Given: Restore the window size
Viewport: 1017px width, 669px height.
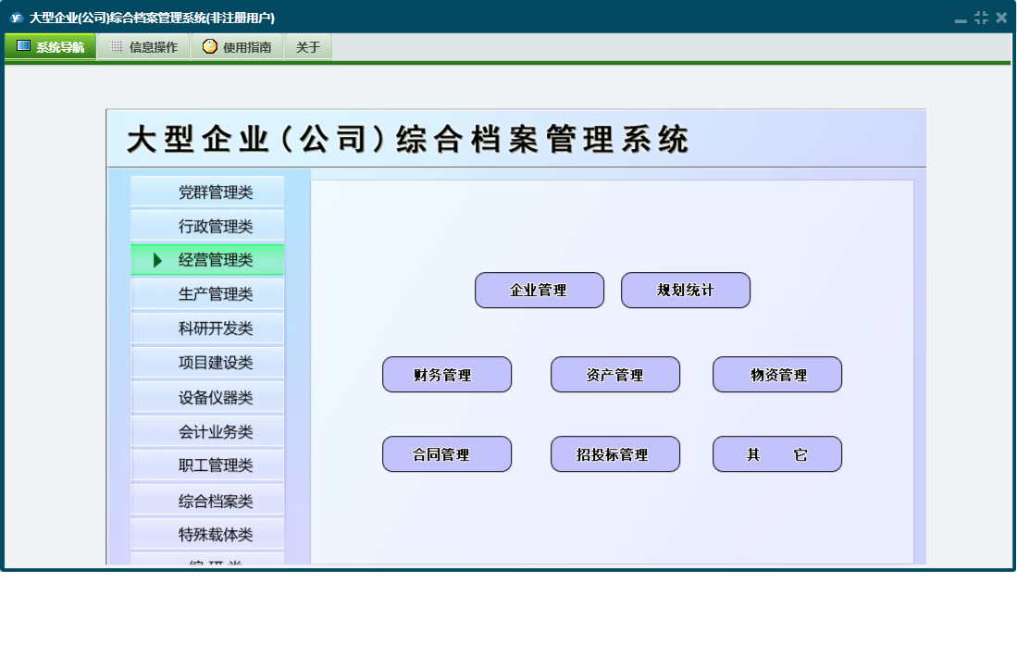Looking at the screenshot, I should point(981,18).
